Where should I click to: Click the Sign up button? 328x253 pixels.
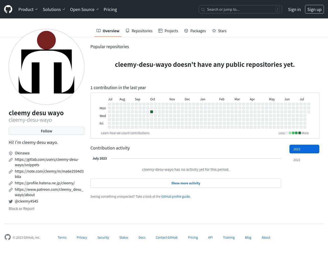coord(314,9)
